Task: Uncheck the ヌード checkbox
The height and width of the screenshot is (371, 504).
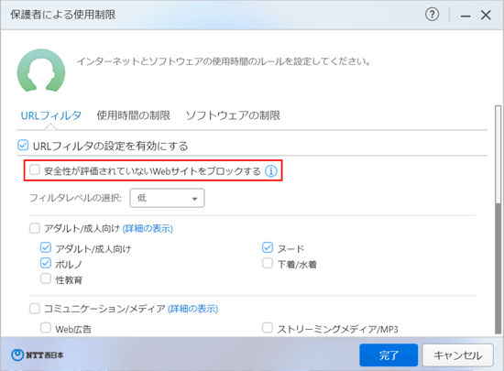Action: pos(268,247)
